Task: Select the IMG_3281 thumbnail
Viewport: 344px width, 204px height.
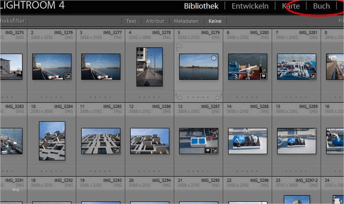Action: pyautogui.click(x=297, y=67)
